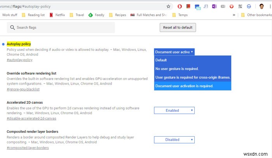Open the user profile avatar
Viewport: 272px width, 158px height.
point(262,7)
